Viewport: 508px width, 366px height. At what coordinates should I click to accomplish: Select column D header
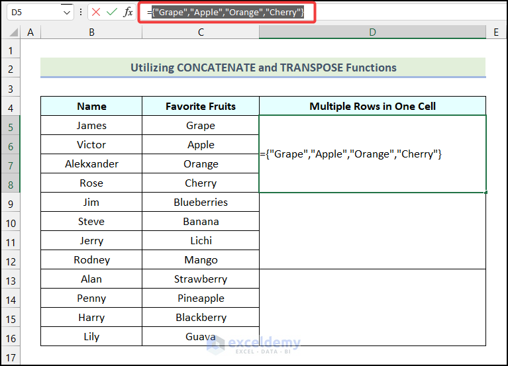[x=372, y=32]
